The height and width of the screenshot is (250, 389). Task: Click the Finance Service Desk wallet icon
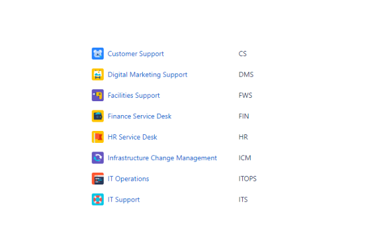98,116
